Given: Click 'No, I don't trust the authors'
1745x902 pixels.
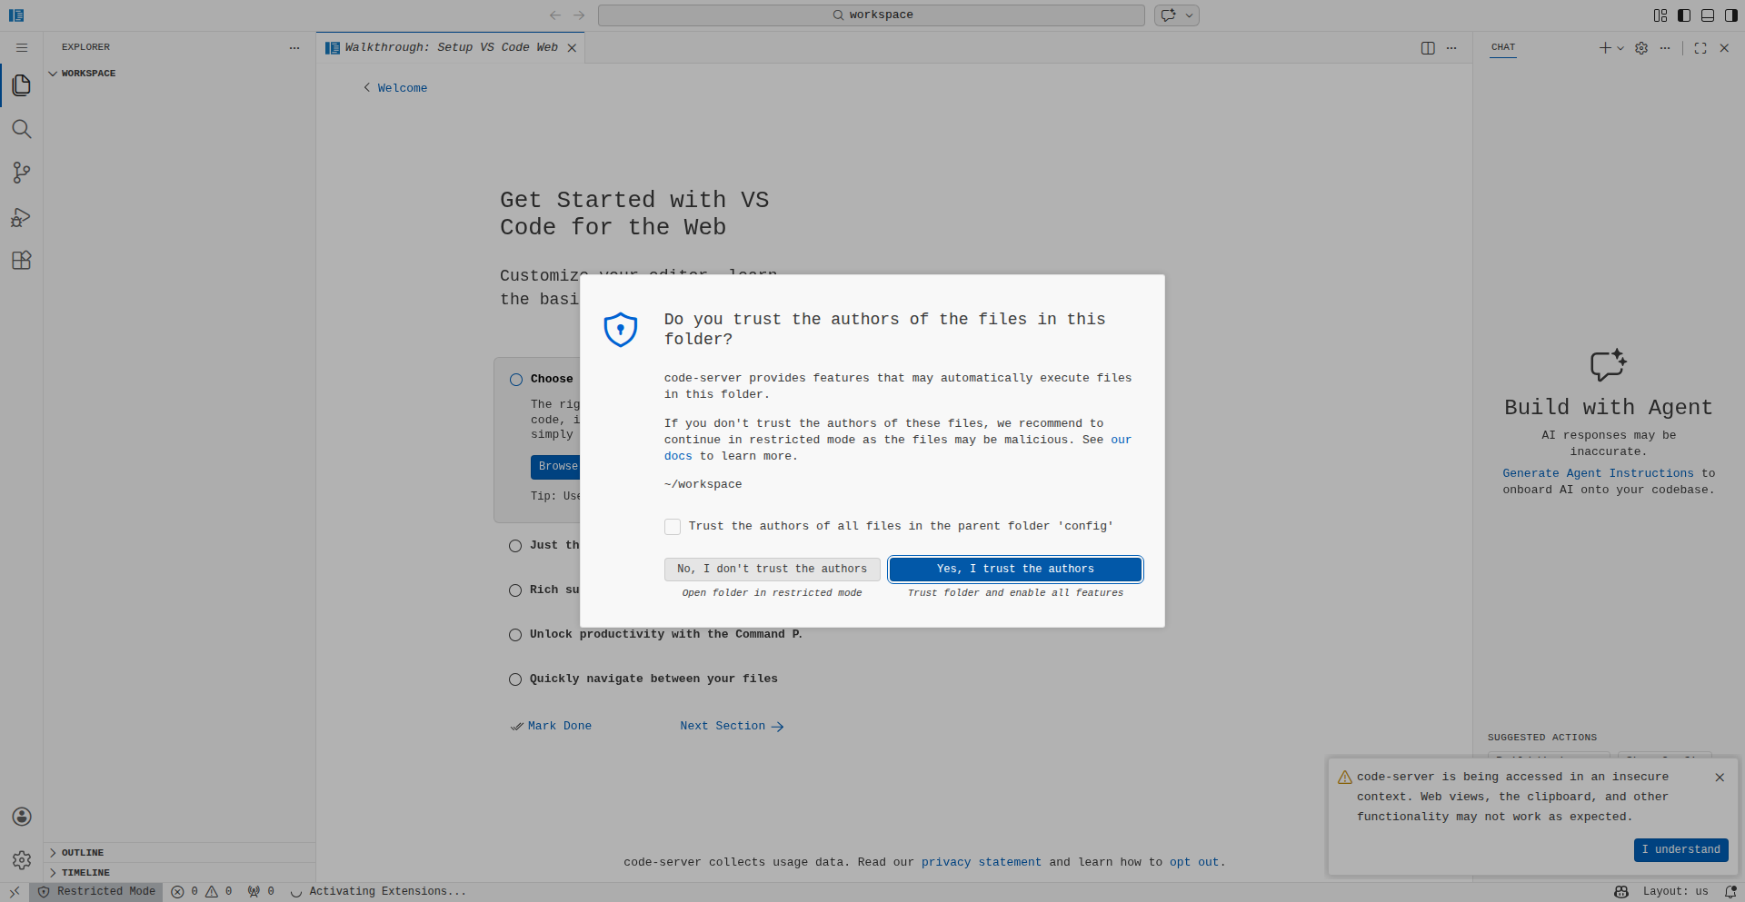Looking at the screenshot, I should coord(772,569).
